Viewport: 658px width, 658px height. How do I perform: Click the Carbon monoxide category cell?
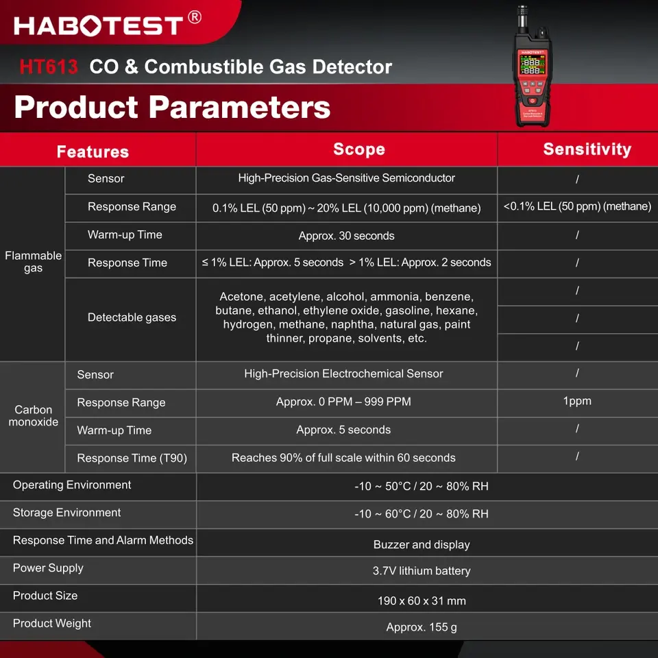pos(33,415)
